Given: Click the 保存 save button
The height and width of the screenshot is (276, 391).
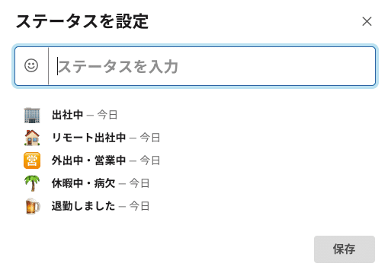Looking at the screenshot, I should point(345,249).
